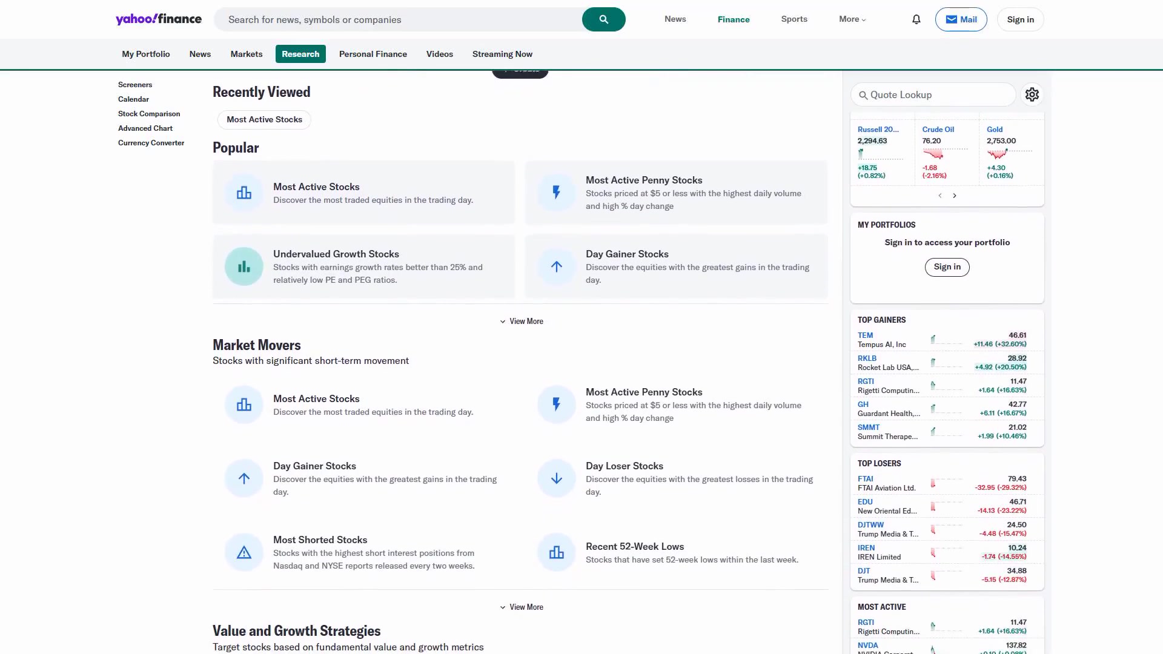
Task: Open the EDU ticker in Top Losers
Action: pyautogui.click(x=865, y=502)
